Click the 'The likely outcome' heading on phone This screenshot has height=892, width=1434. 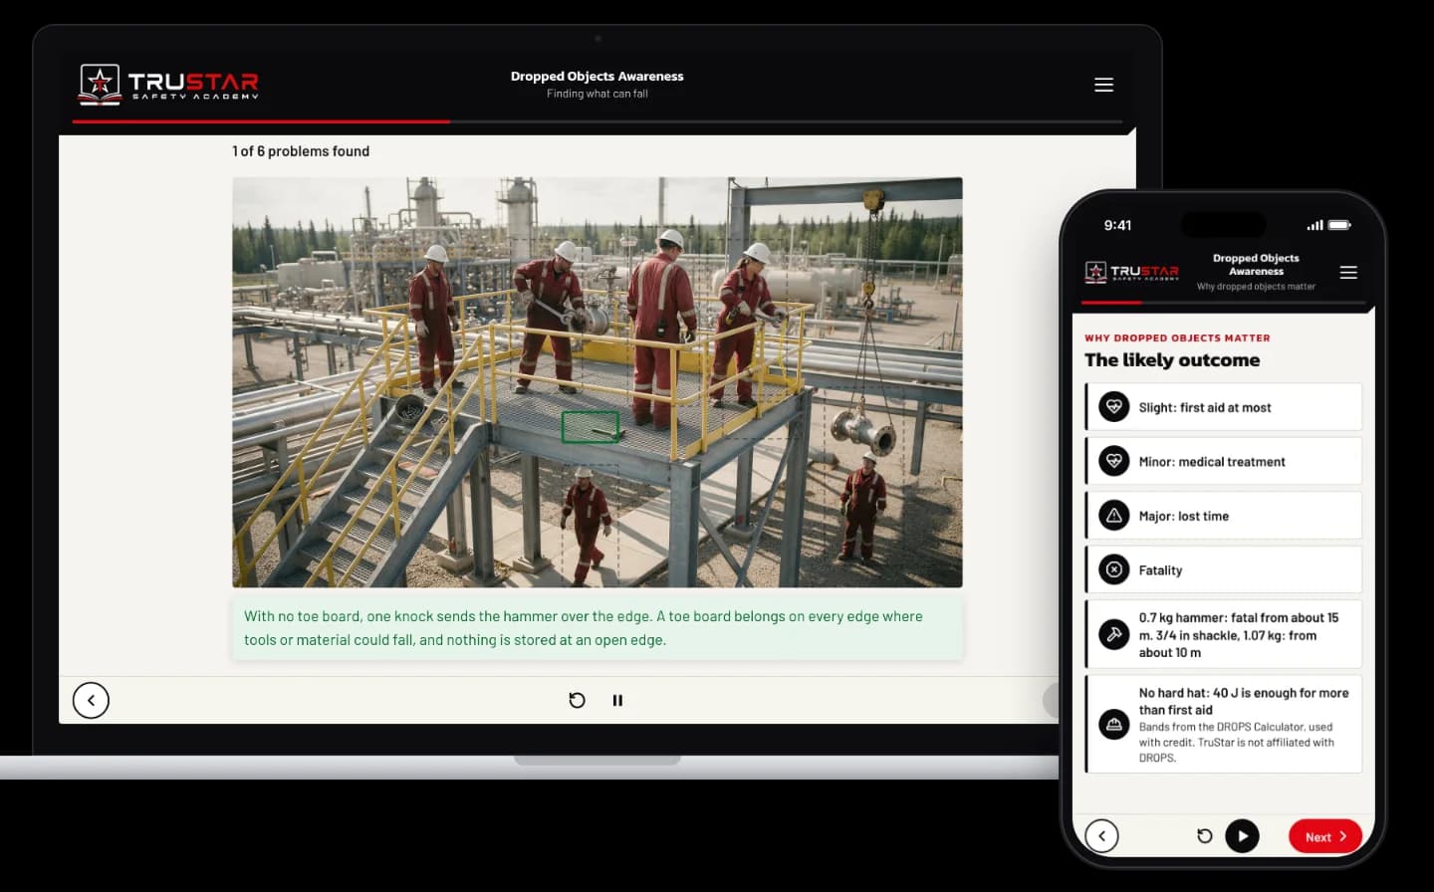pos(1172,360)
